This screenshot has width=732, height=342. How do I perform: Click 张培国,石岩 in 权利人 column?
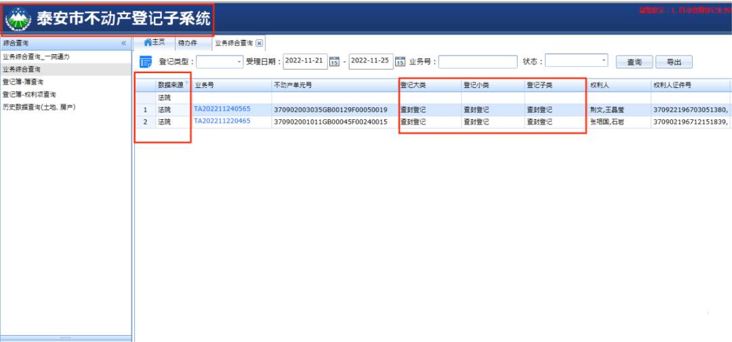click(606, 123)
